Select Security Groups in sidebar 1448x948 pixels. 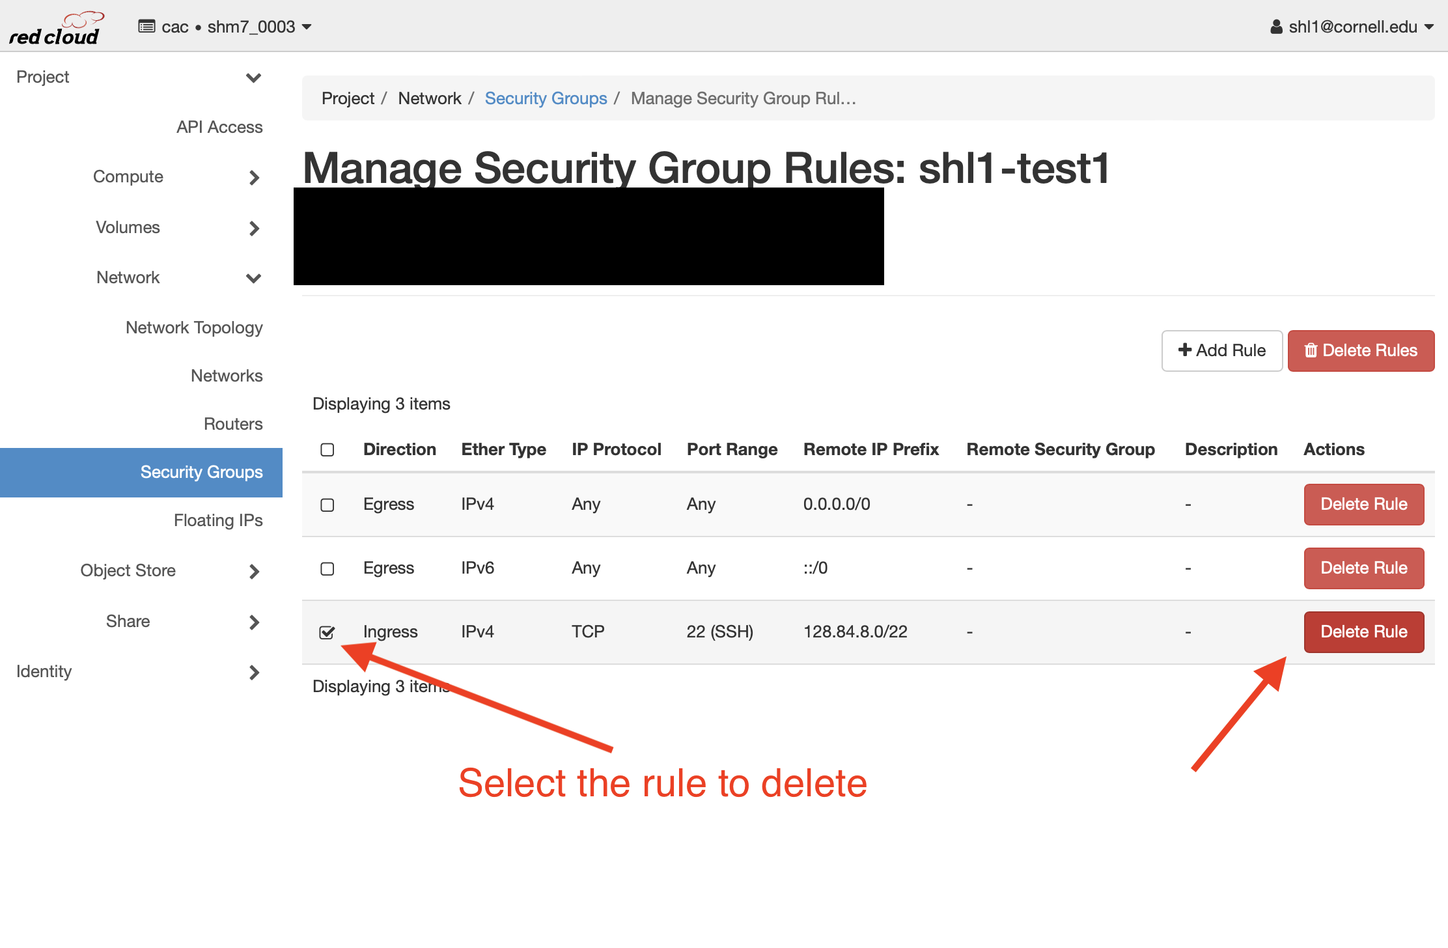(x=141, y=472)
